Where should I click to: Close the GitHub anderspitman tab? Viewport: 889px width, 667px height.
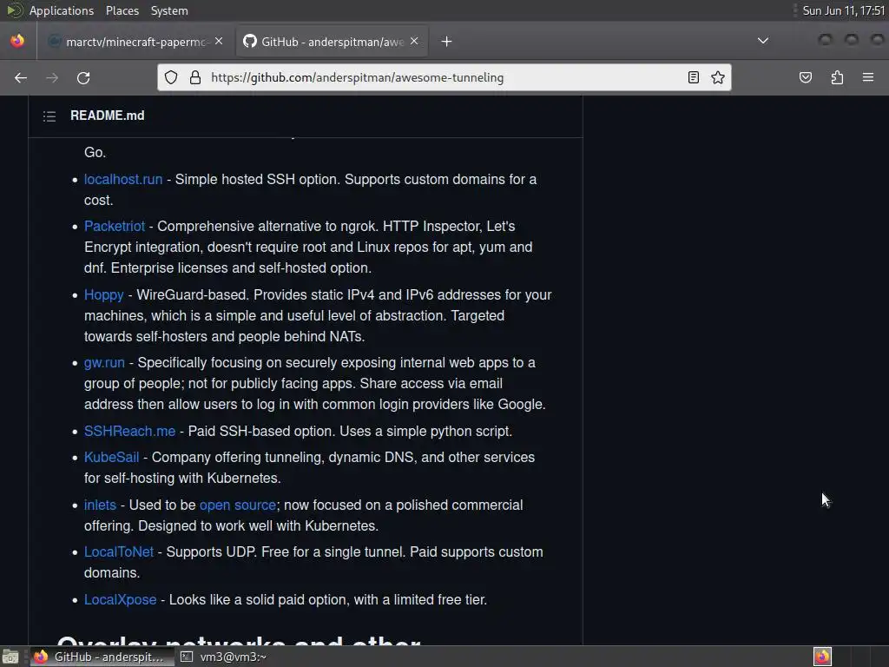click(x=414, y=41)
